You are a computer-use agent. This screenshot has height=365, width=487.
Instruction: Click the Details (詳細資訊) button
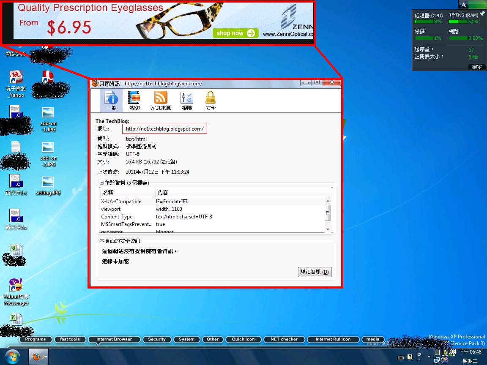click(x=315, y=272)
